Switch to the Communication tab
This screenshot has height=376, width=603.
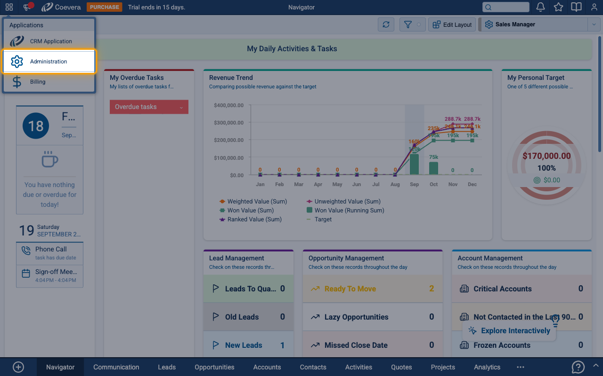click(116, 367)
